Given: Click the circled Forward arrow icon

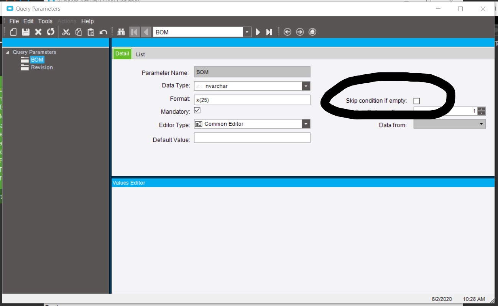Looking at the screenshot, I should point(300,32).
